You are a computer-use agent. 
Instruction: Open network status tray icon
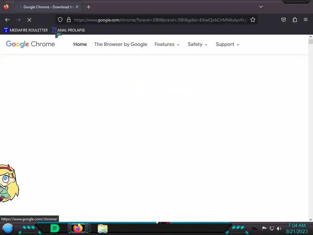(272, 228)
